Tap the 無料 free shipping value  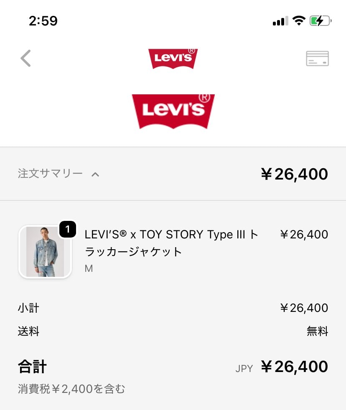pyautogui.click(x=317, y=332)
